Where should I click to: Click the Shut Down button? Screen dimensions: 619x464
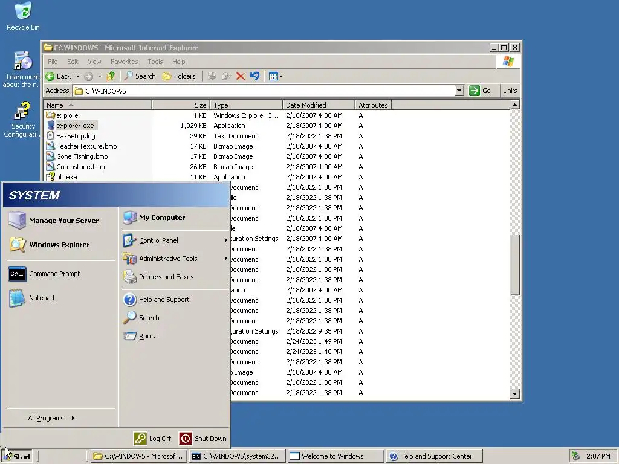pyautogui.click(x=203, y=439)
